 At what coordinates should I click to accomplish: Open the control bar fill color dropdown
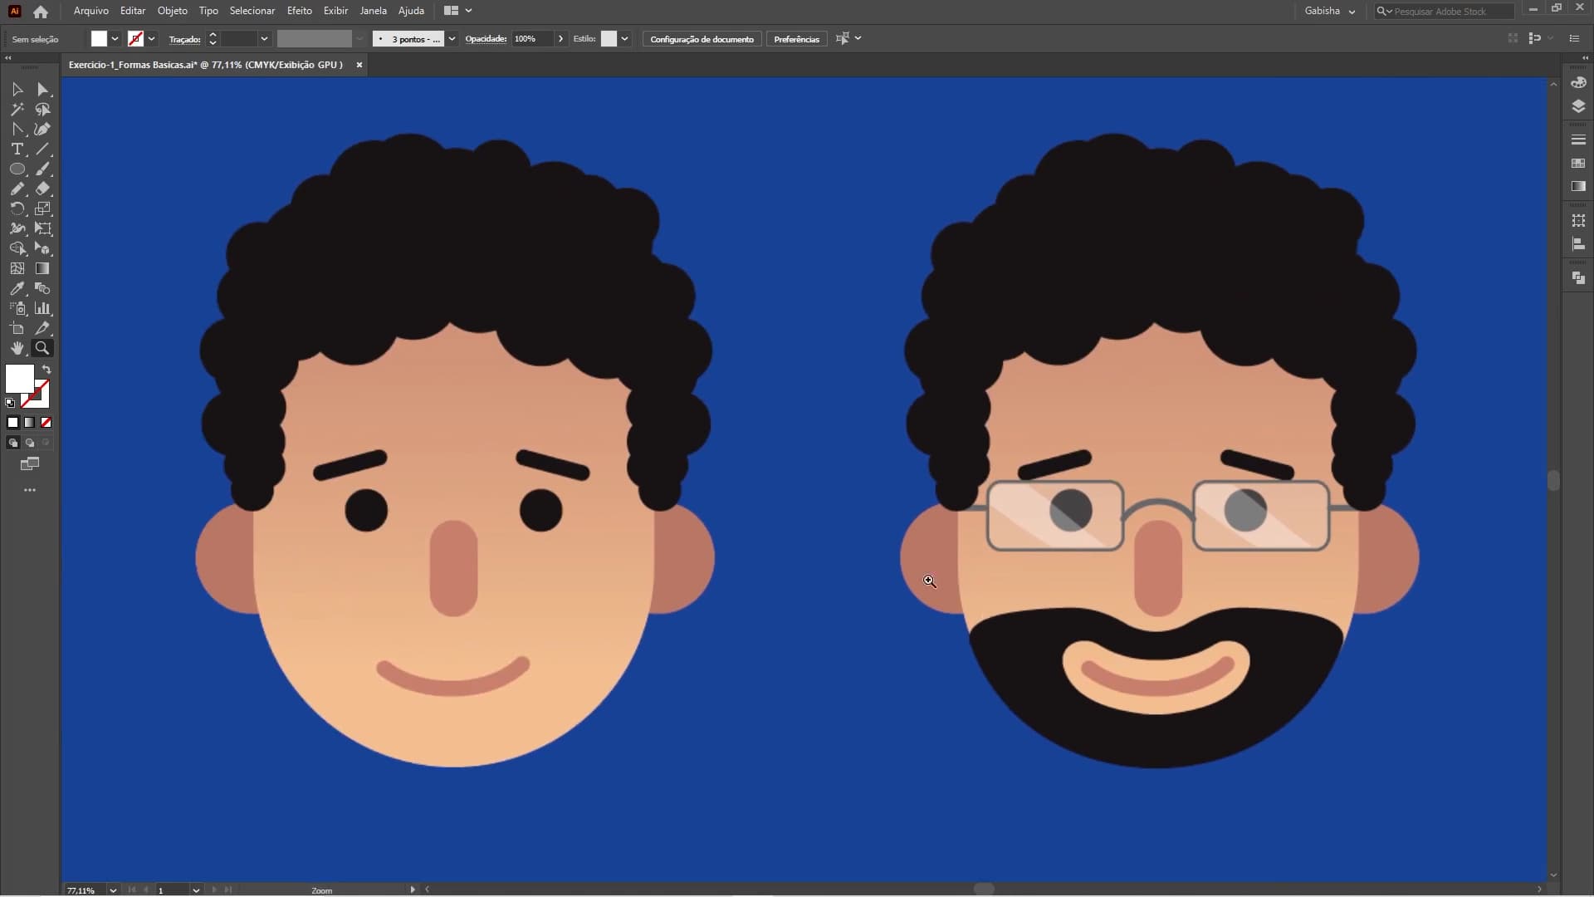click(x=115, y=39)
